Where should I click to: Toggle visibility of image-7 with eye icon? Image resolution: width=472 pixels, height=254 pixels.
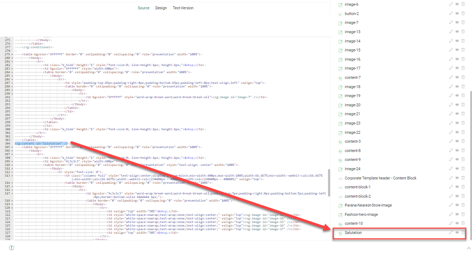457,23
